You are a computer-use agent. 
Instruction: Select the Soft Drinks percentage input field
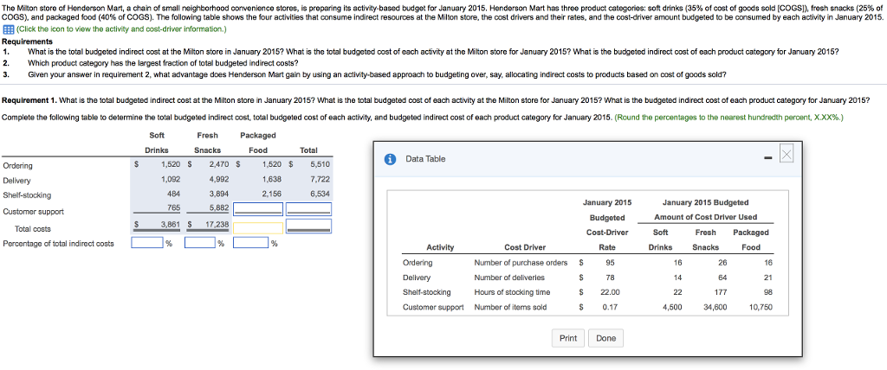[146, 243]
